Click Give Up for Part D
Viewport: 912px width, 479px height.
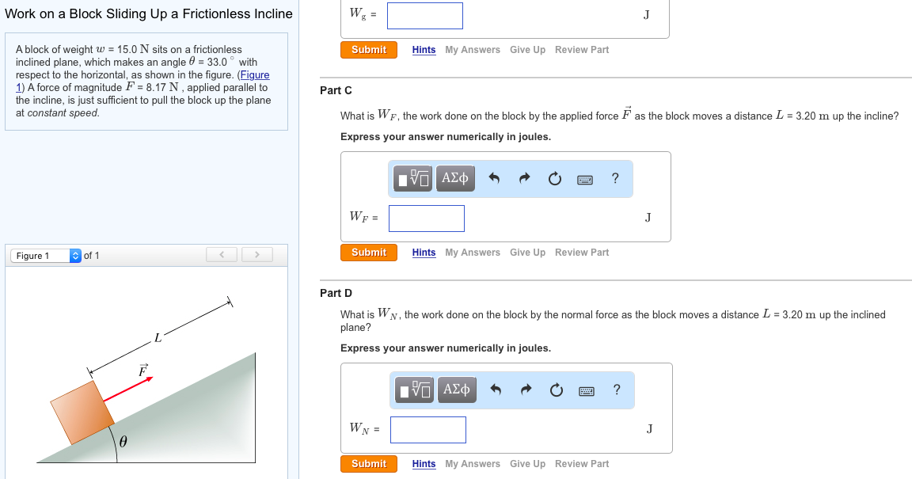(x=527, y=463)
